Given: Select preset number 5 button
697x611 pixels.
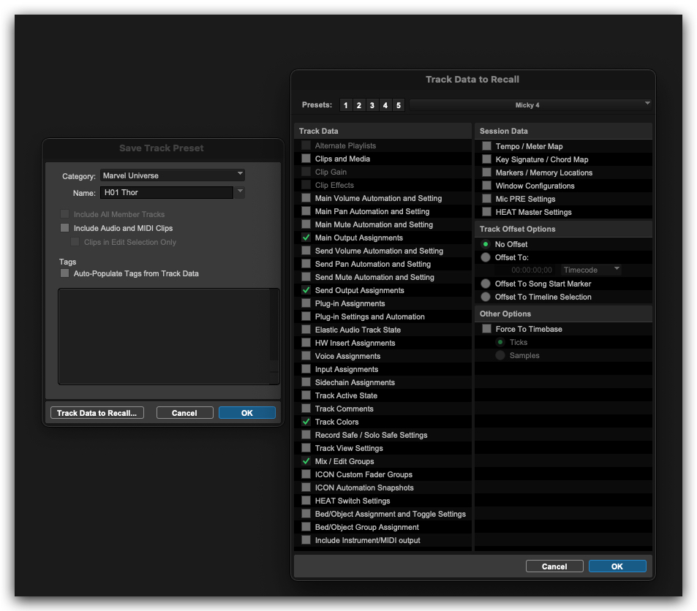Looking at the screenshot, I should (x=399, y=105).
